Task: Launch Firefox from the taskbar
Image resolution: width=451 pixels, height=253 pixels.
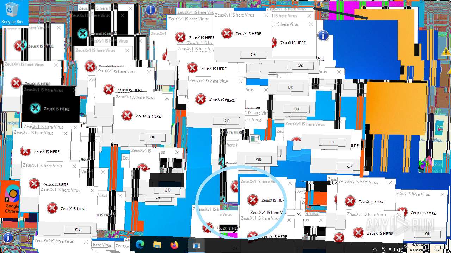Action: click(x=174, y=245)
